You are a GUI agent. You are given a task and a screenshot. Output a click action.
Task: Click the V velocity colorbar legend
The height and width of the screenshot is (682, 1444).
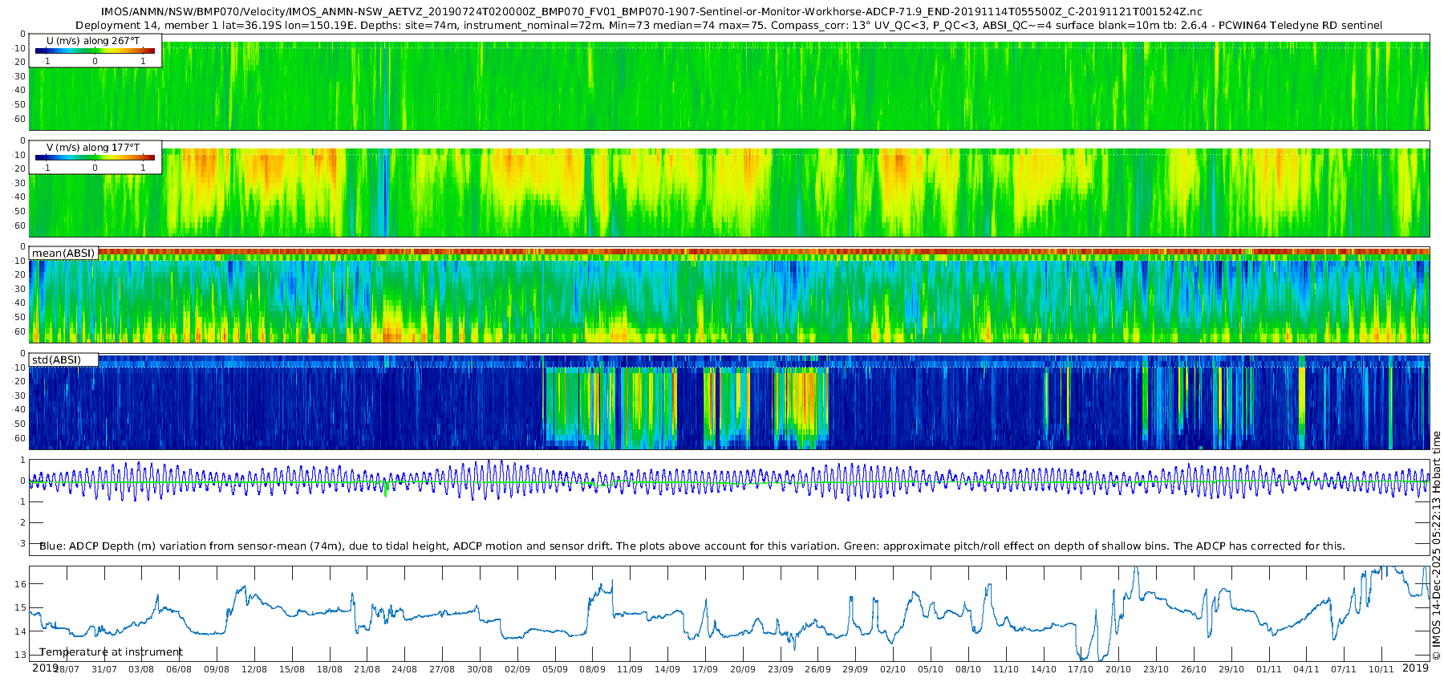click(95, 158)
